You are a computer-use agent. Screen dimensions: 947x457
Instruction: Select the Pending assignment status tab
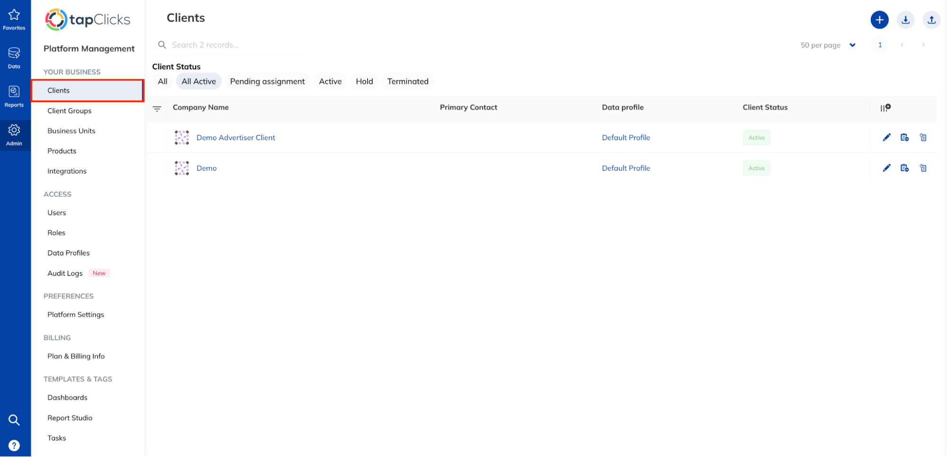point(267,81)
